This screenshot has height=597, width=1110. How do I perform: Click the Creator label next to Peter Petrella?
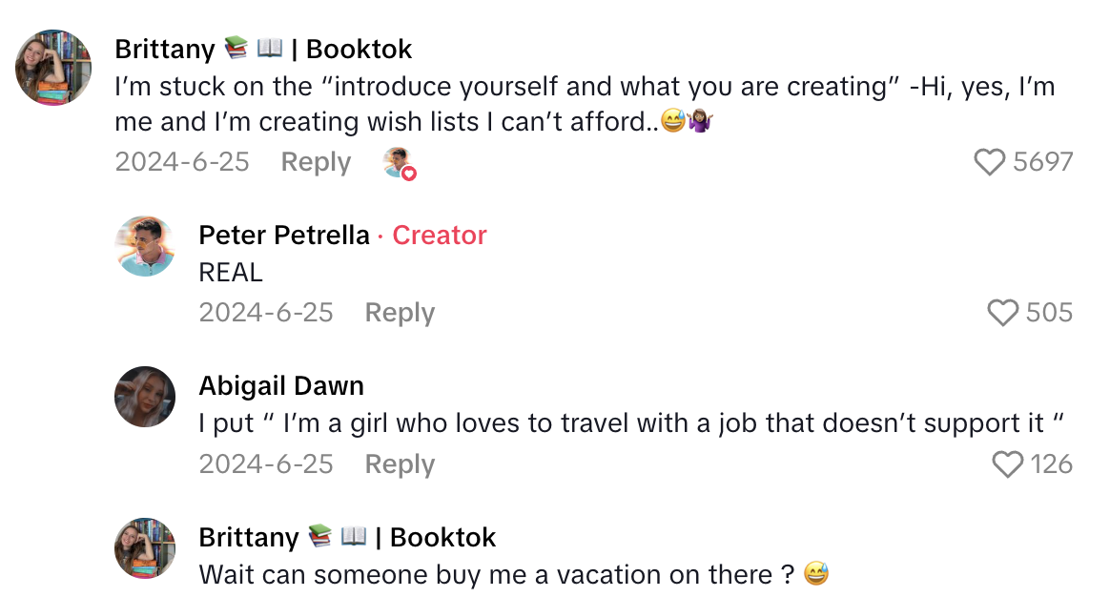click(x=440, y=235)
